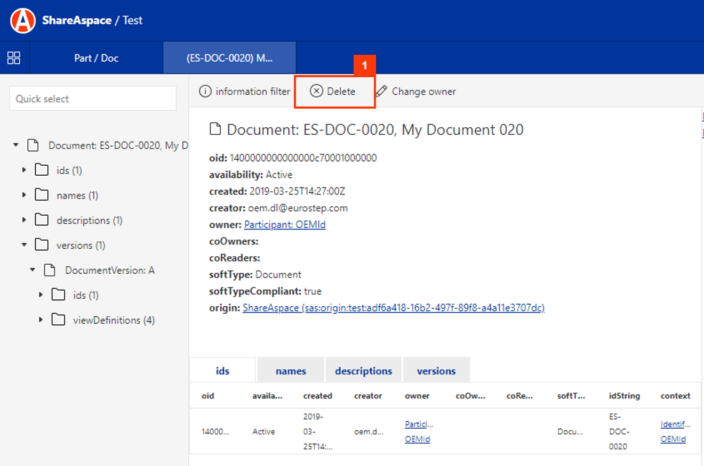Click the viewDefinitions folder icon
Viewport: 704px width, 466px height.
(58, 320)
